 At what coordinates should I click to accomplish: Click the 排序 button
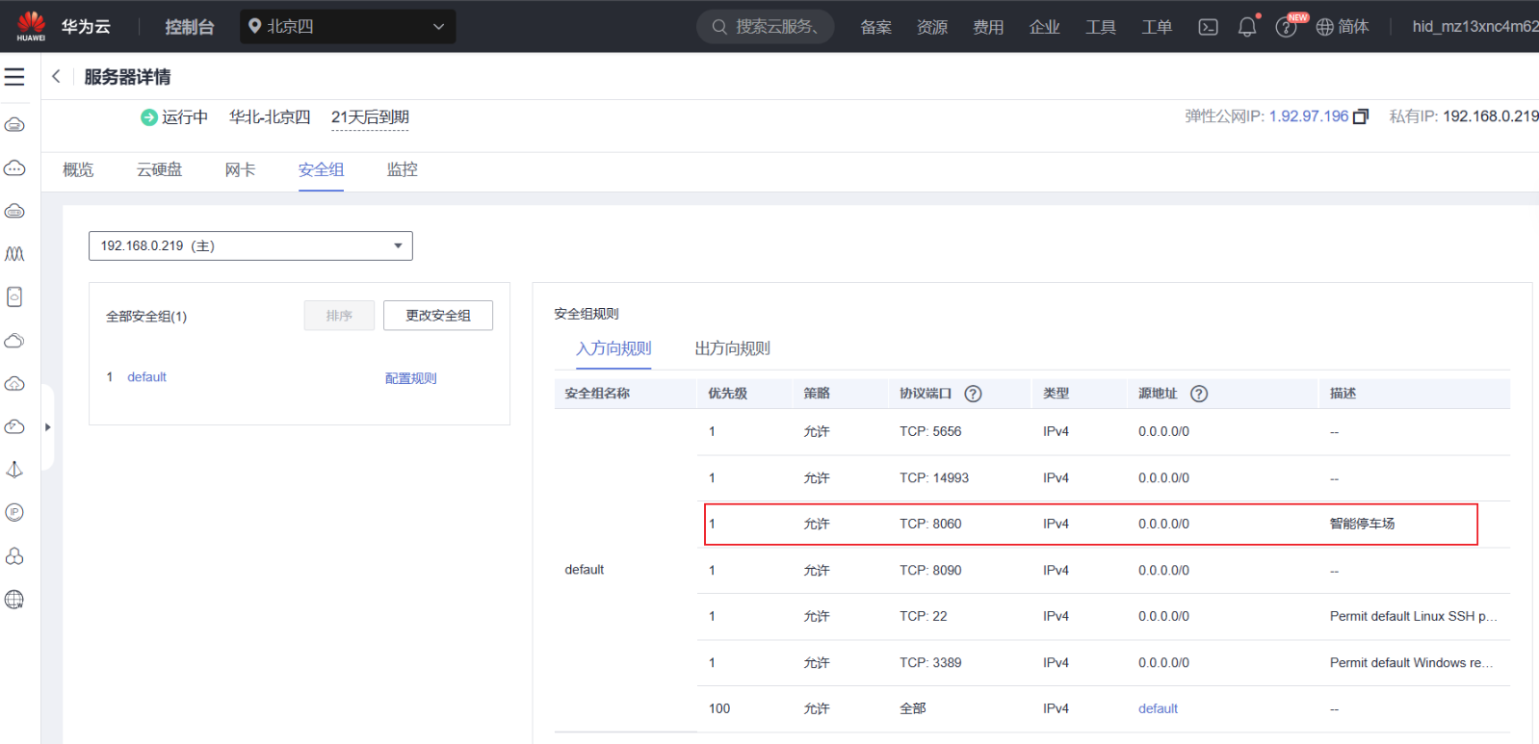[x=339, y=316]
